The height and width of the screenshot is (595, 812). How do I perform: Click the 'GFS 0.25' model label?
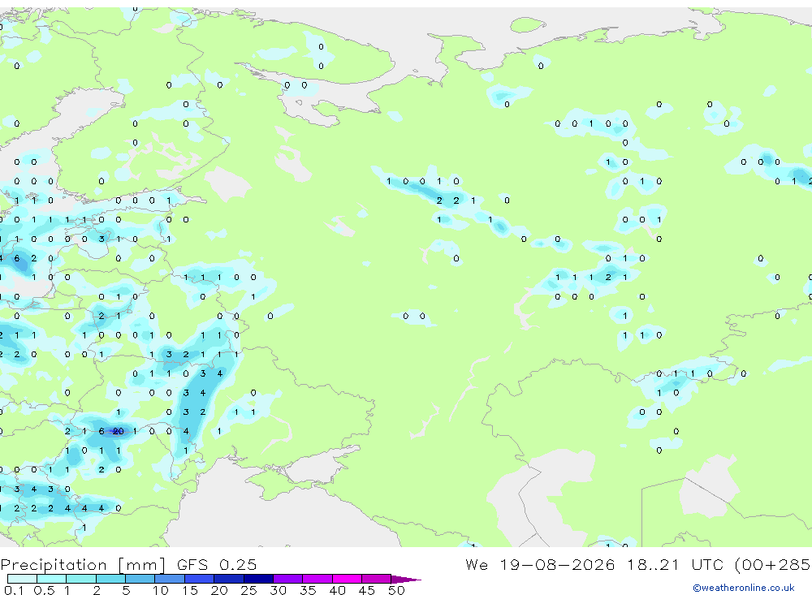pyautogui.click(x=217, y=564)
